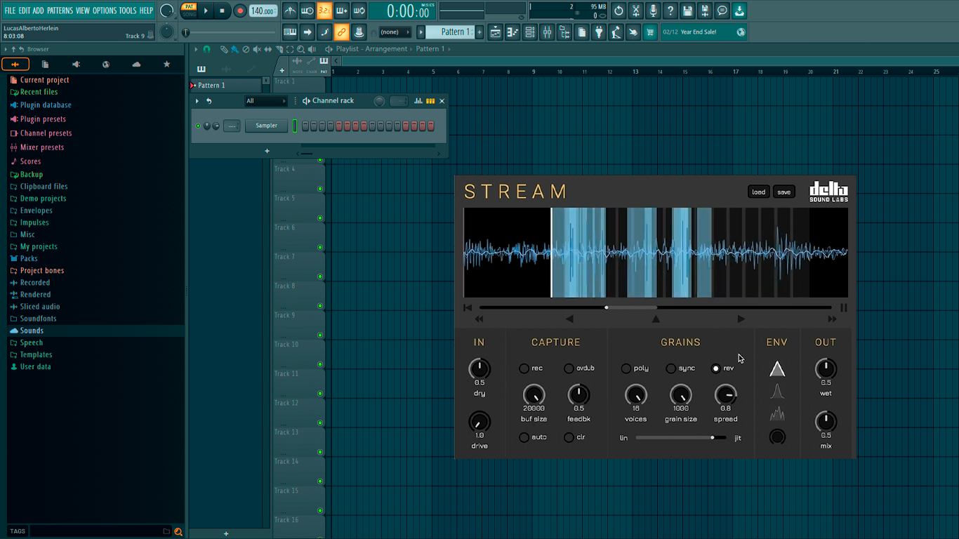Click the 140.000 tempo field
The height and width of the screenshot is (539, 959).
(x=263, y=11)
